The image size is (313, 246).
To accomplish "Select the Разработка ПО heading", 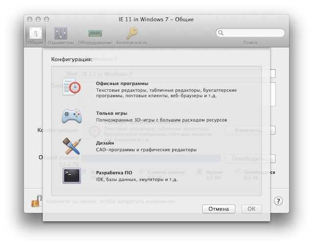I will pyautogui.click(x=114, y=172).
